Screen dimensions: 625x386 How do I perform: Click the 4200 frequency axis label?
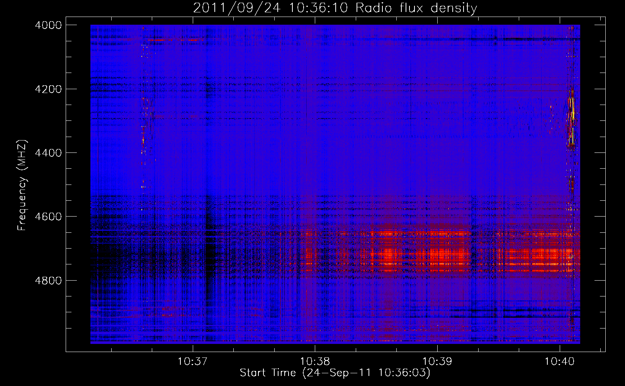point(48,89)
